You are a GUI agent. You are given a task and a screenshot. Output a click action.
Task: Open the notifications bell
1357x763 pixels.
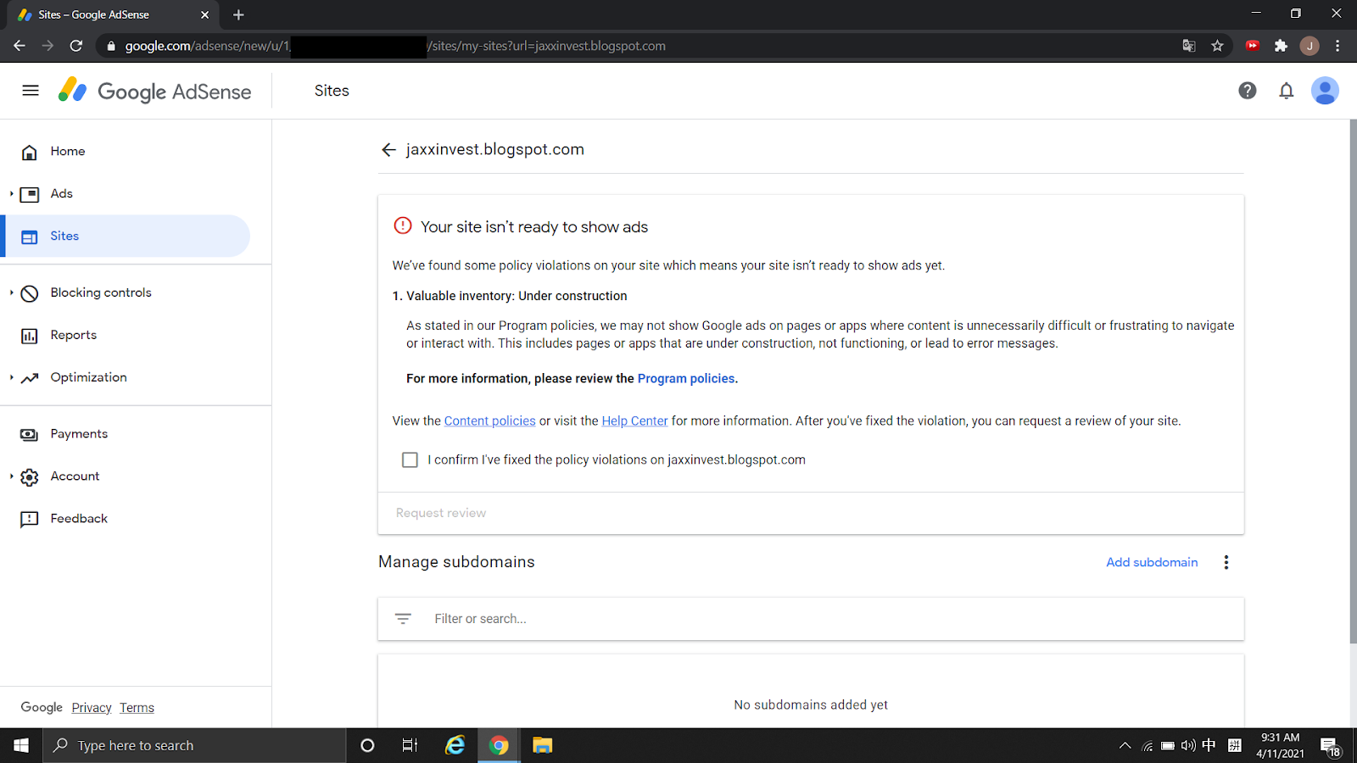tap(1286, 91)
